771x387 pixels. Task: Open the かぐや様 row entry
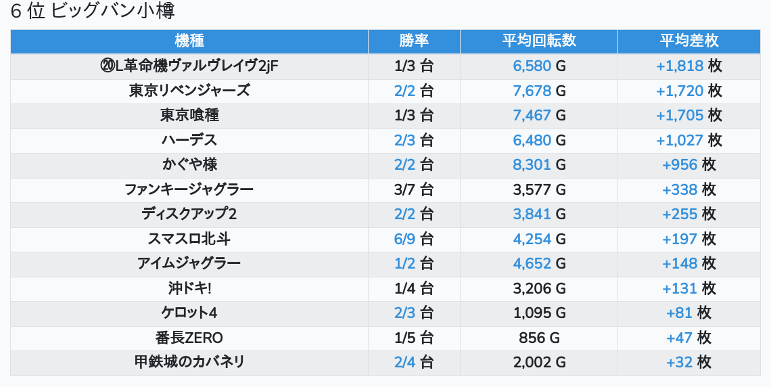pyautogui.click(x=189, y=164)
